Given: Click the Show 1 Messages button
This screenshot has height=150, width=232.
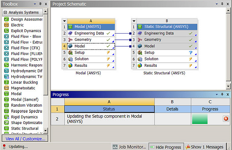Looking at the screenshot, I should [205, 147].
